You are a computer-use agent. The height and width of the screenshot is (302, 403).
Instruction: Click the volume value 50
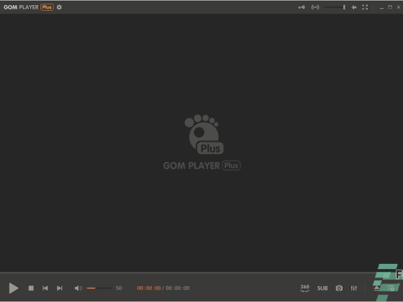[119, 288]
